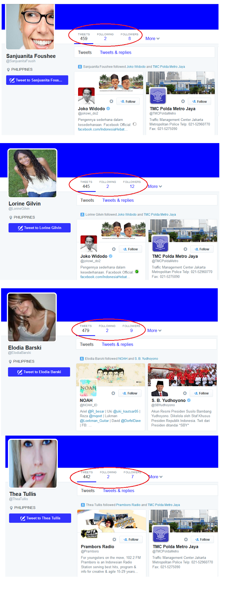Click follow-activity icon beside 'Thea Tullis followed'
This screenshot has height=601, width=226.
tap(83, 505)
